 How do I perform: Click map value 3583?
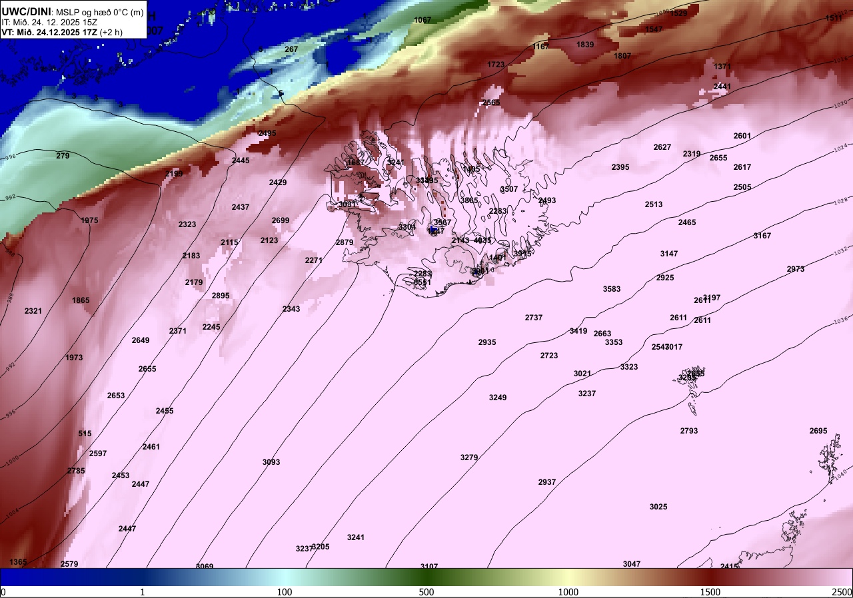click(612, 289)
